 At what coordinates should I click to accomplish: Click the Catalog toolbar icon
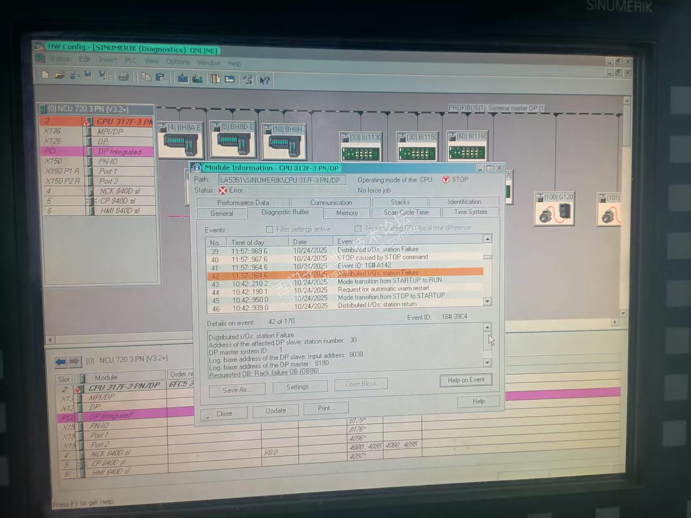[x=215, y=79]
